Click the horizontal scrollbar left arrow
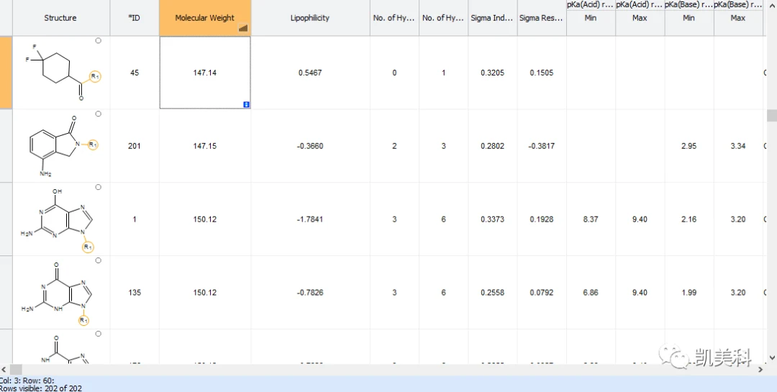 point(4,369)
